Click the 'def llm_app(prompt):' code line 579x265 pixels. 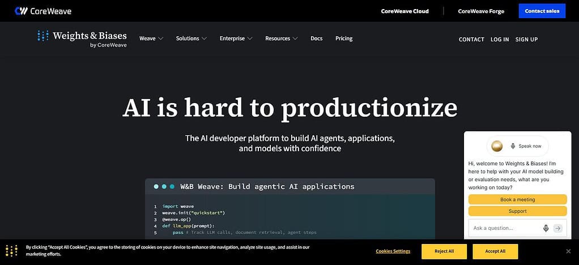188,226
